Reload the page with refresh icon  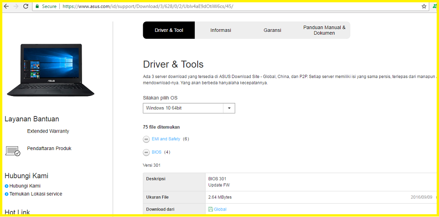(x=26, y=6)
